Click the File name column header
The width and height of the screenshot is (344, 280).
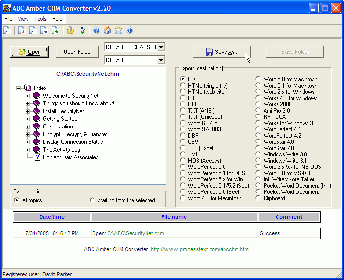[174, 217]
